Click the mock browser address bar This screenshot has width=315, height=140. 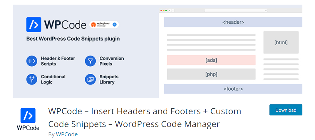tap(236, 10)
